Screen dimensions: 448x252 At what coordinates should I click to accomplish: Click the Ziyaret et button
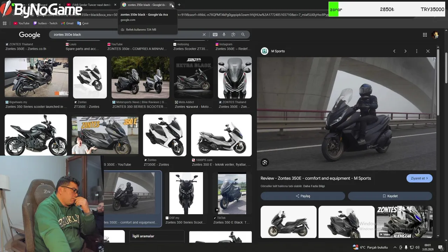tap(419, 178)
